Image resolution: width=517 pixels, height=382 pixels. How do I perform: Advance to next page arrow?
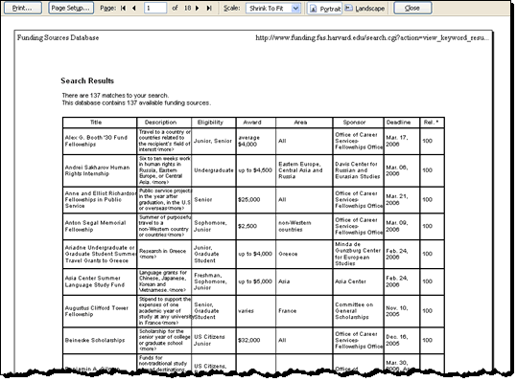coord(198,9)
